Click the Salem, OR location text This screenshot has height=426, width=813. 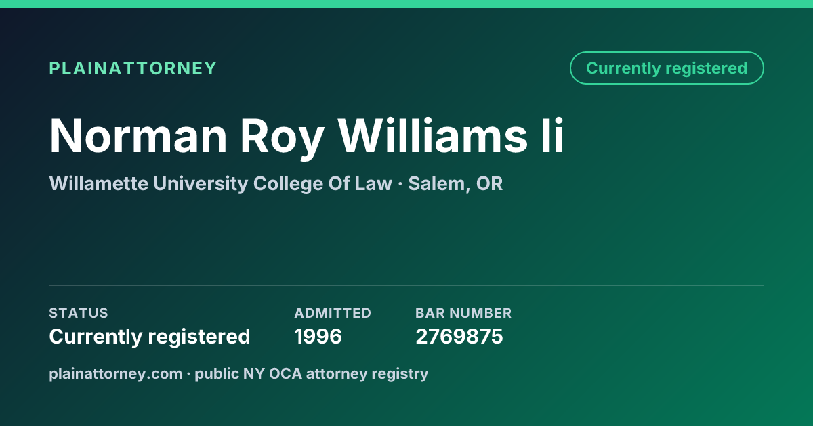pyautogui.click(x=455, y=183)
